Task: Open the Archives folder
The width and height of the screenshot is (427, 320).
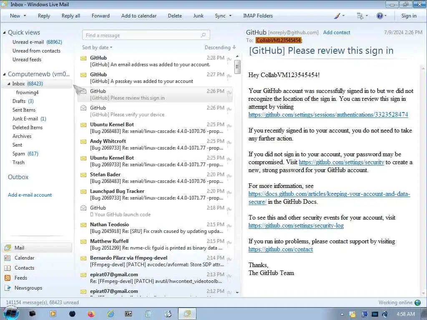Action: 22,136
